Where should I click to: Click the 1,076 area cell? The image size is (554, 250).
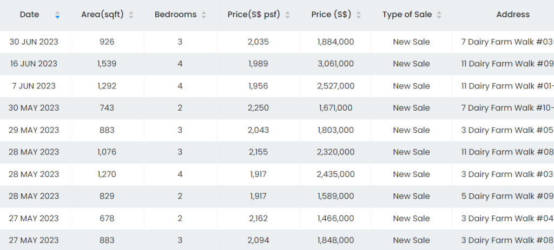[107, 152]
